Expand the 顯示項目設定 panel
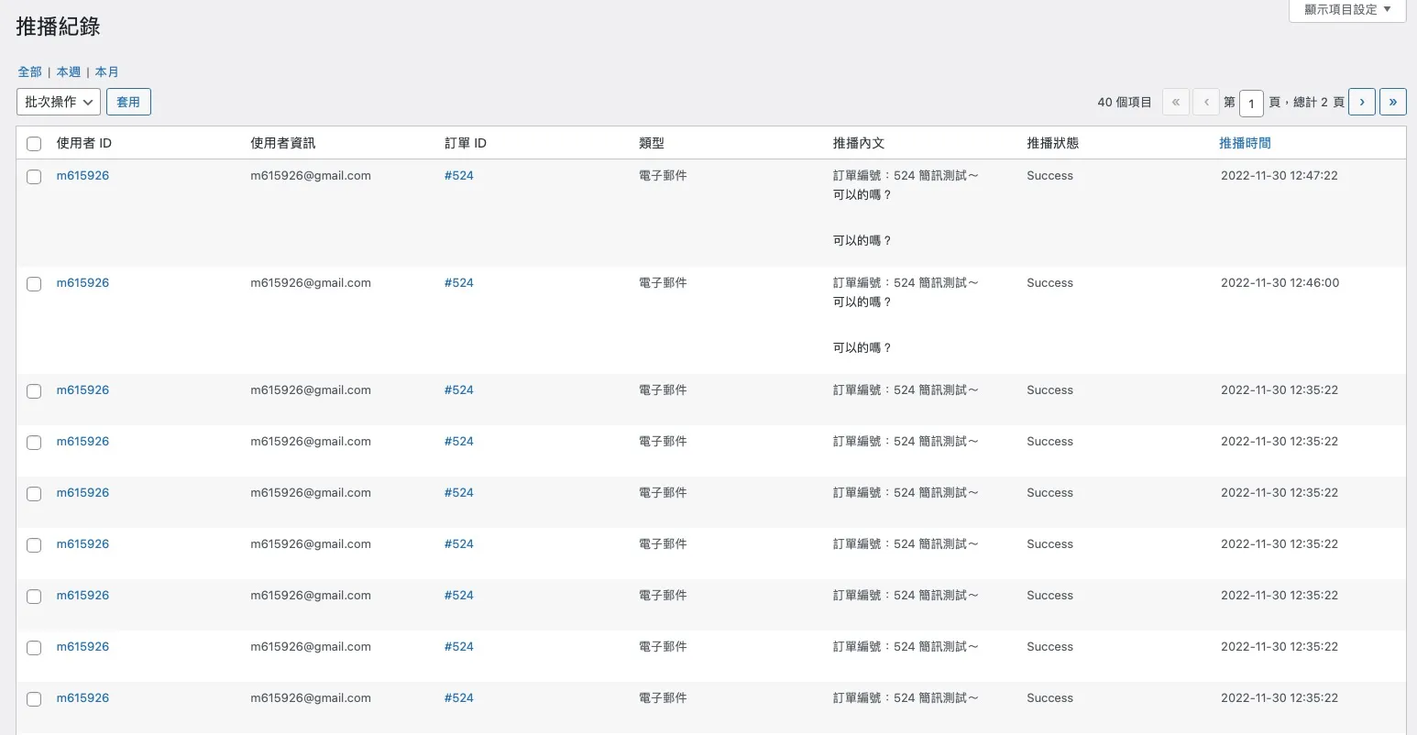The height and width of the screenshot is (735, 1417). [x=1346, y=10]
